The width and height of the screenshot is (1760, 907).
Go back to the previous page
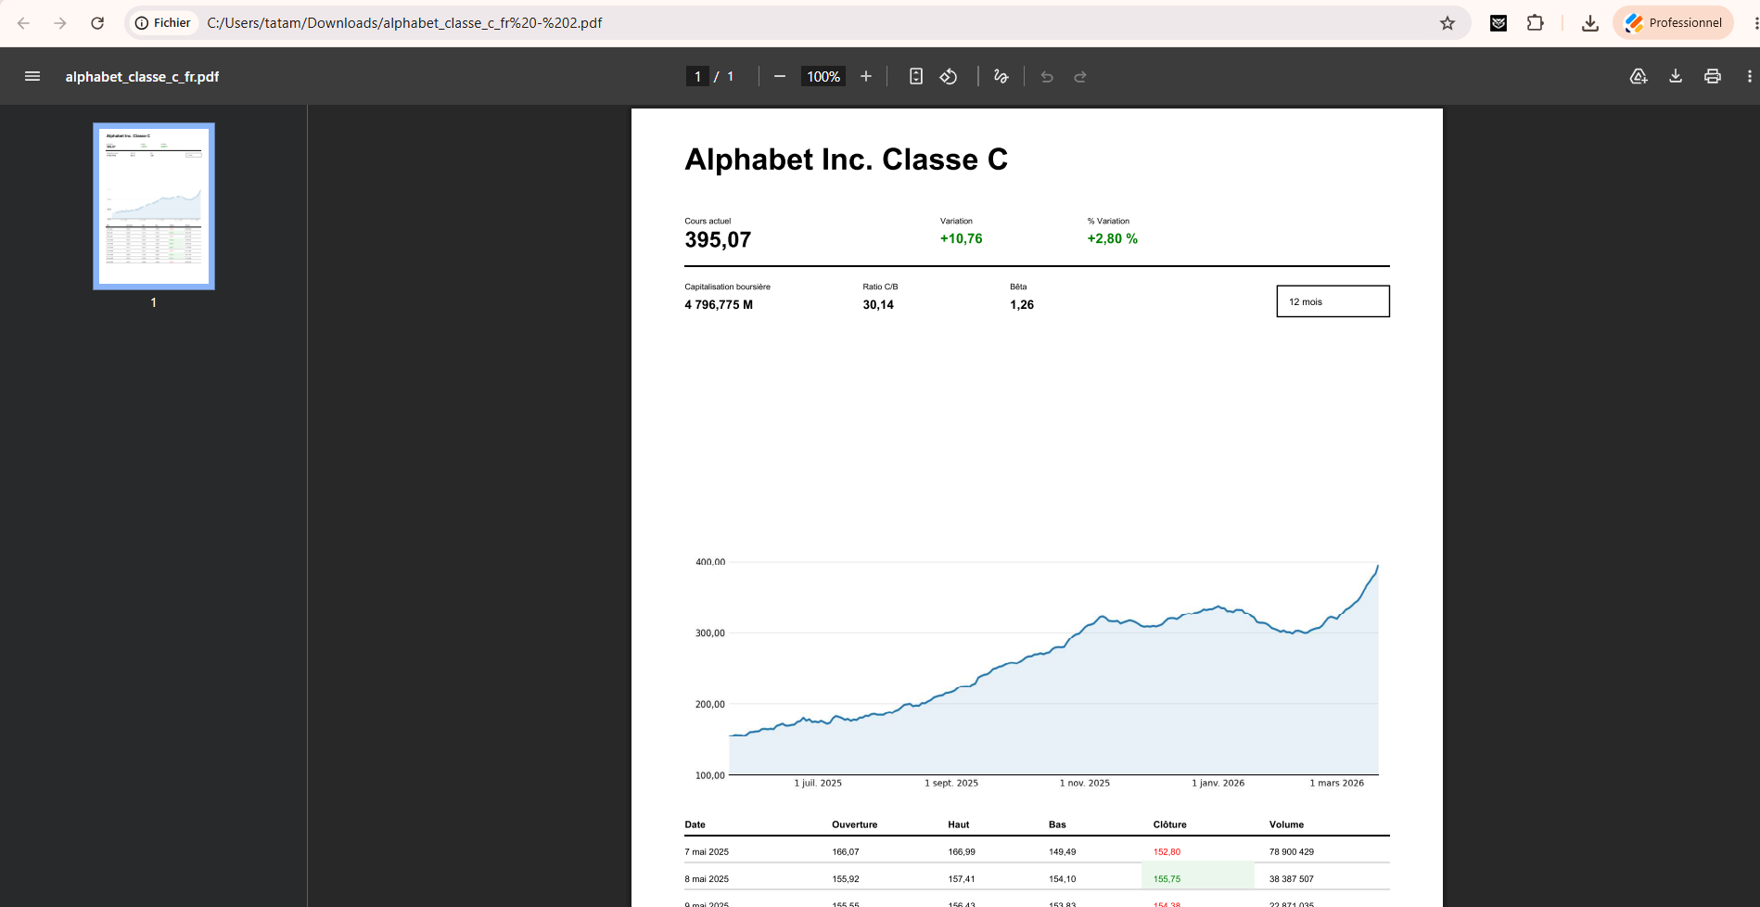[24, 23]
